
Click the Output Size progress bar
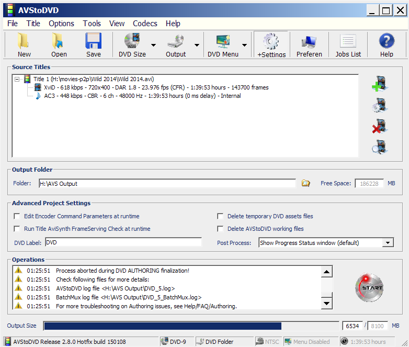(x=191, y=326)
